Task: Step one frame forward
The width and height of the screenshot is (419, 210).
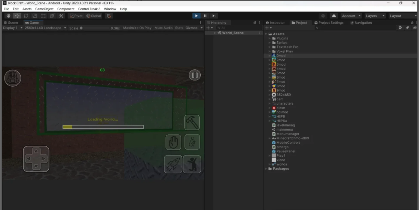Action: click(214, 16)
